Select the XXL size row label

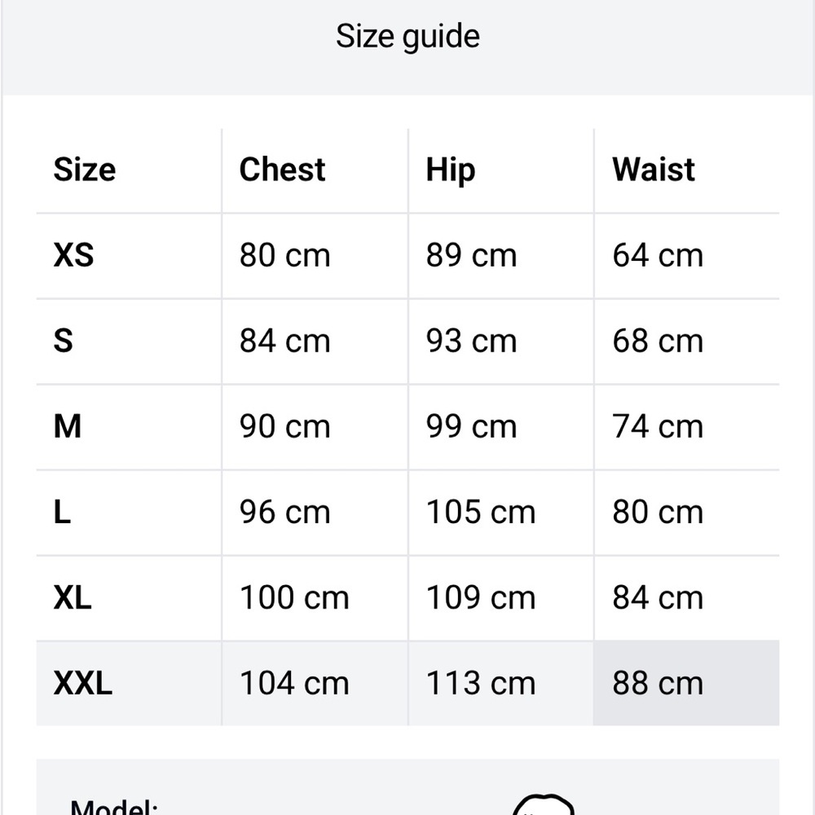[x=82, y=683]
